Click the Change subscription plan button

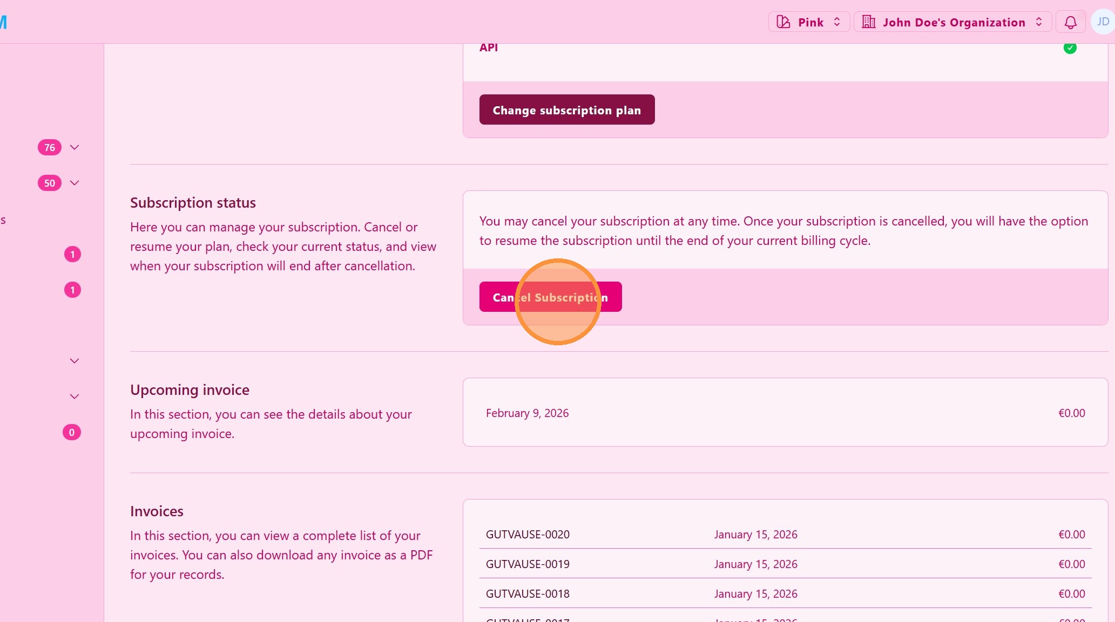point(566,110)
